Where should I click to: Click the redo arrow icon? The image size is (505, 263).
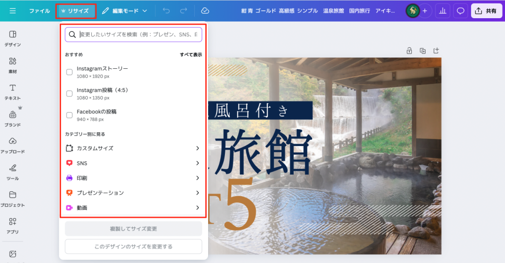click(183, 11)
